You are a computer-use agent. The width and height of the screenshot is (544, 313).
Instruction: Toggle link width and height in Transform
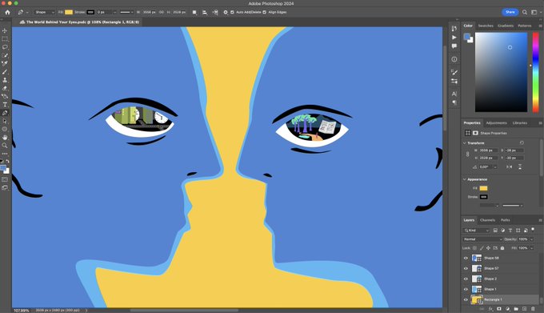point(467,154)
